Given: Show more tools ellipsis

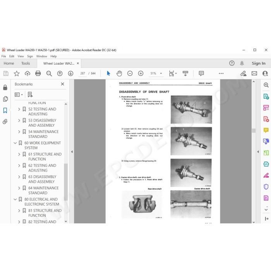Looking at the screenshot, I should point(221,74).
